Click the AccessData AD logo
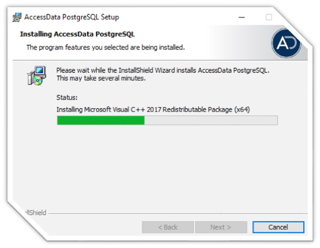Viewport: 320px width, 248px height. [286, 43]
